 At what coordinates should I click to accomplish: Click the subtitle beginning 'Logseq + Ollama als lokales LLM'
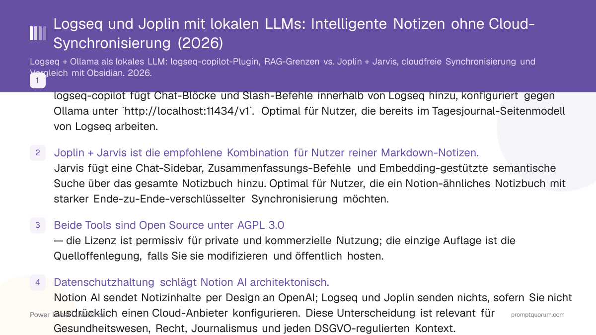coord(283,67)
